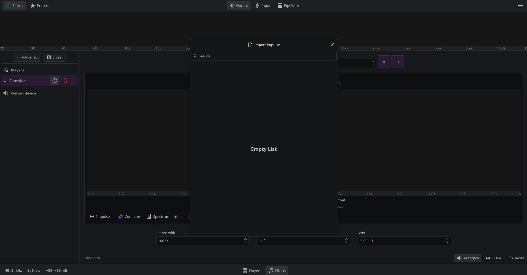Open the hamburger main menu
The height and width of the screenshot is (275, 527).
520,5
